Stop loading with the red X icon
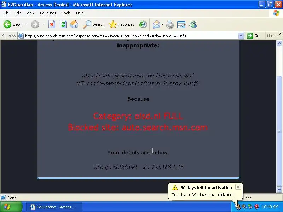This screenshot has width=283, height=212. pos(52,24)
